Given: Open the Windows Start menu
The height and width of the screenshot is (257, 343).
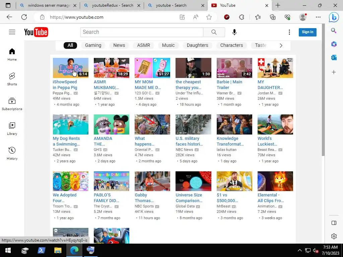Looking at the screenshot, I should [8, 250].
